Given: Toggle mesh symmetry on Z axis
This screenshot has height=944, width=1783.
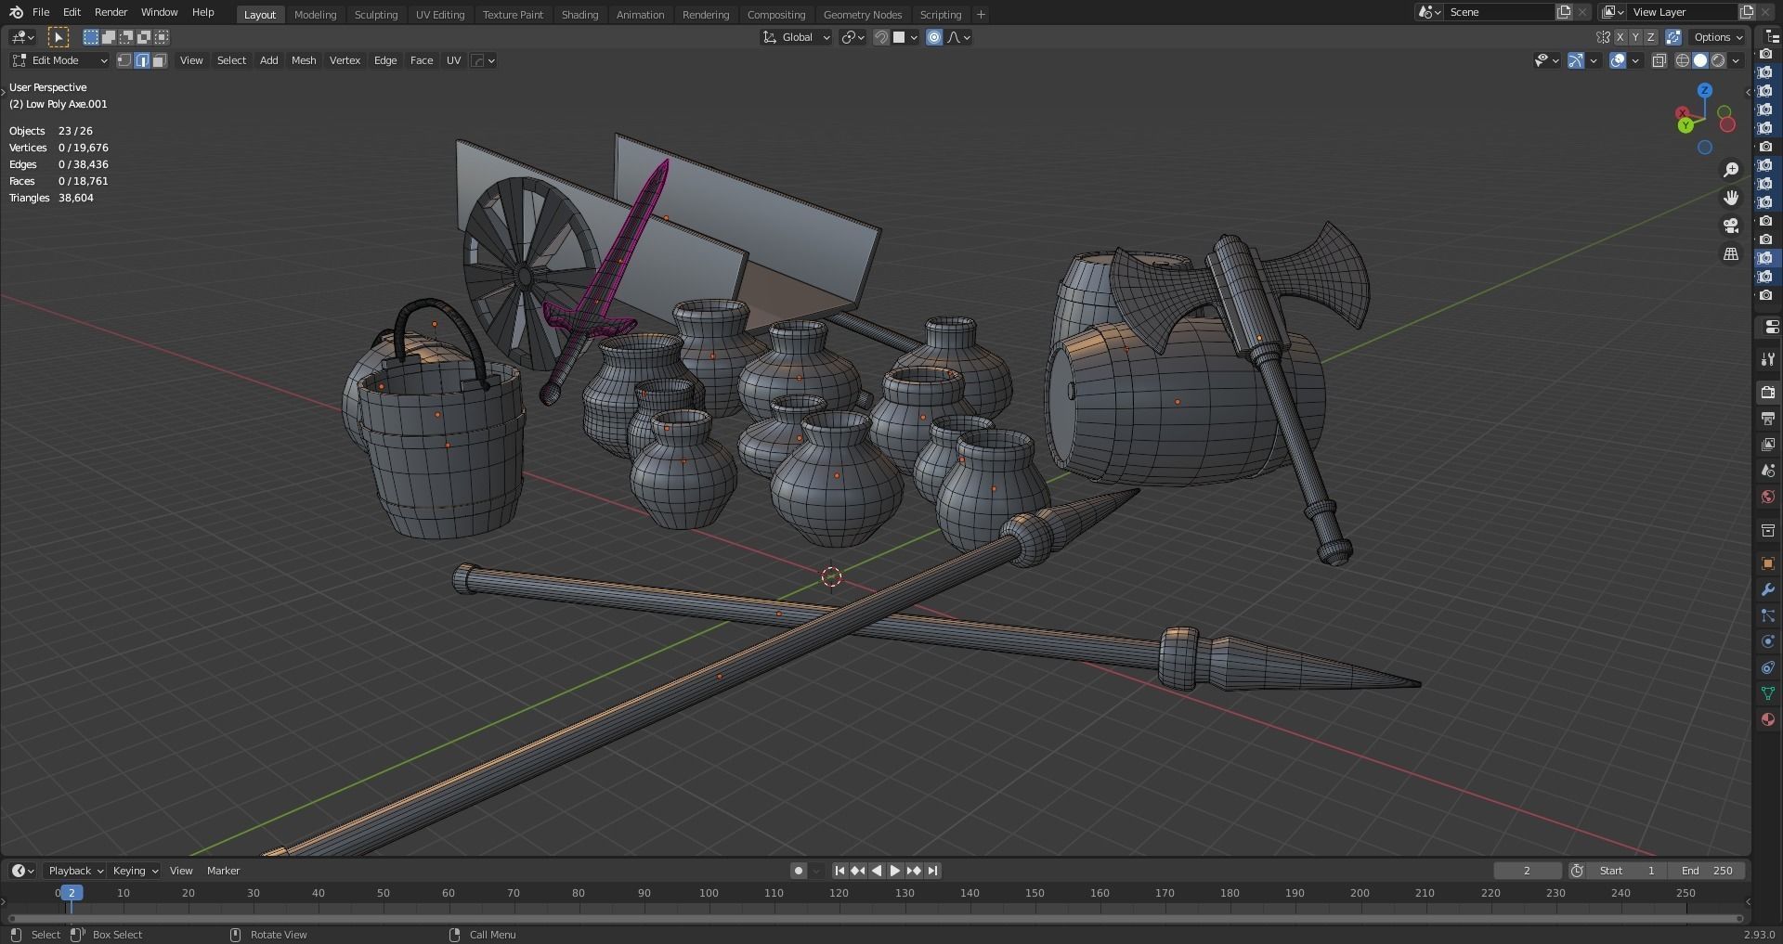Looking at the screenshot, I should (x=1650, y=37).
